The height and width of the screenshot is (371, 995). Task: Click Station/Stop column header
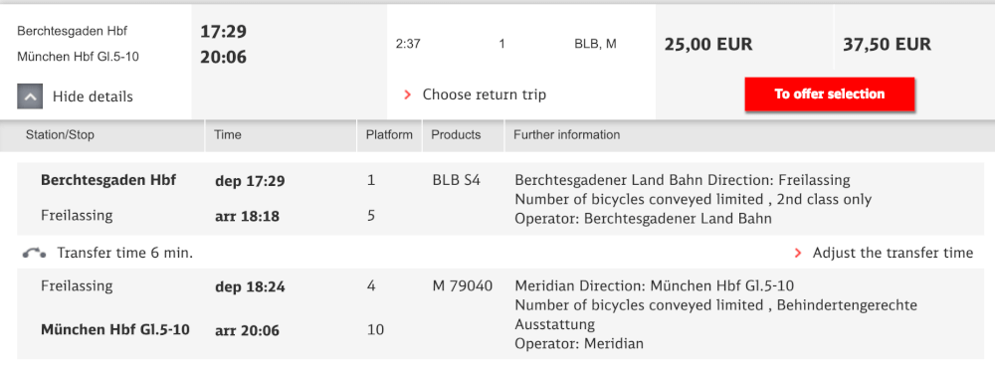click(61, 135)
